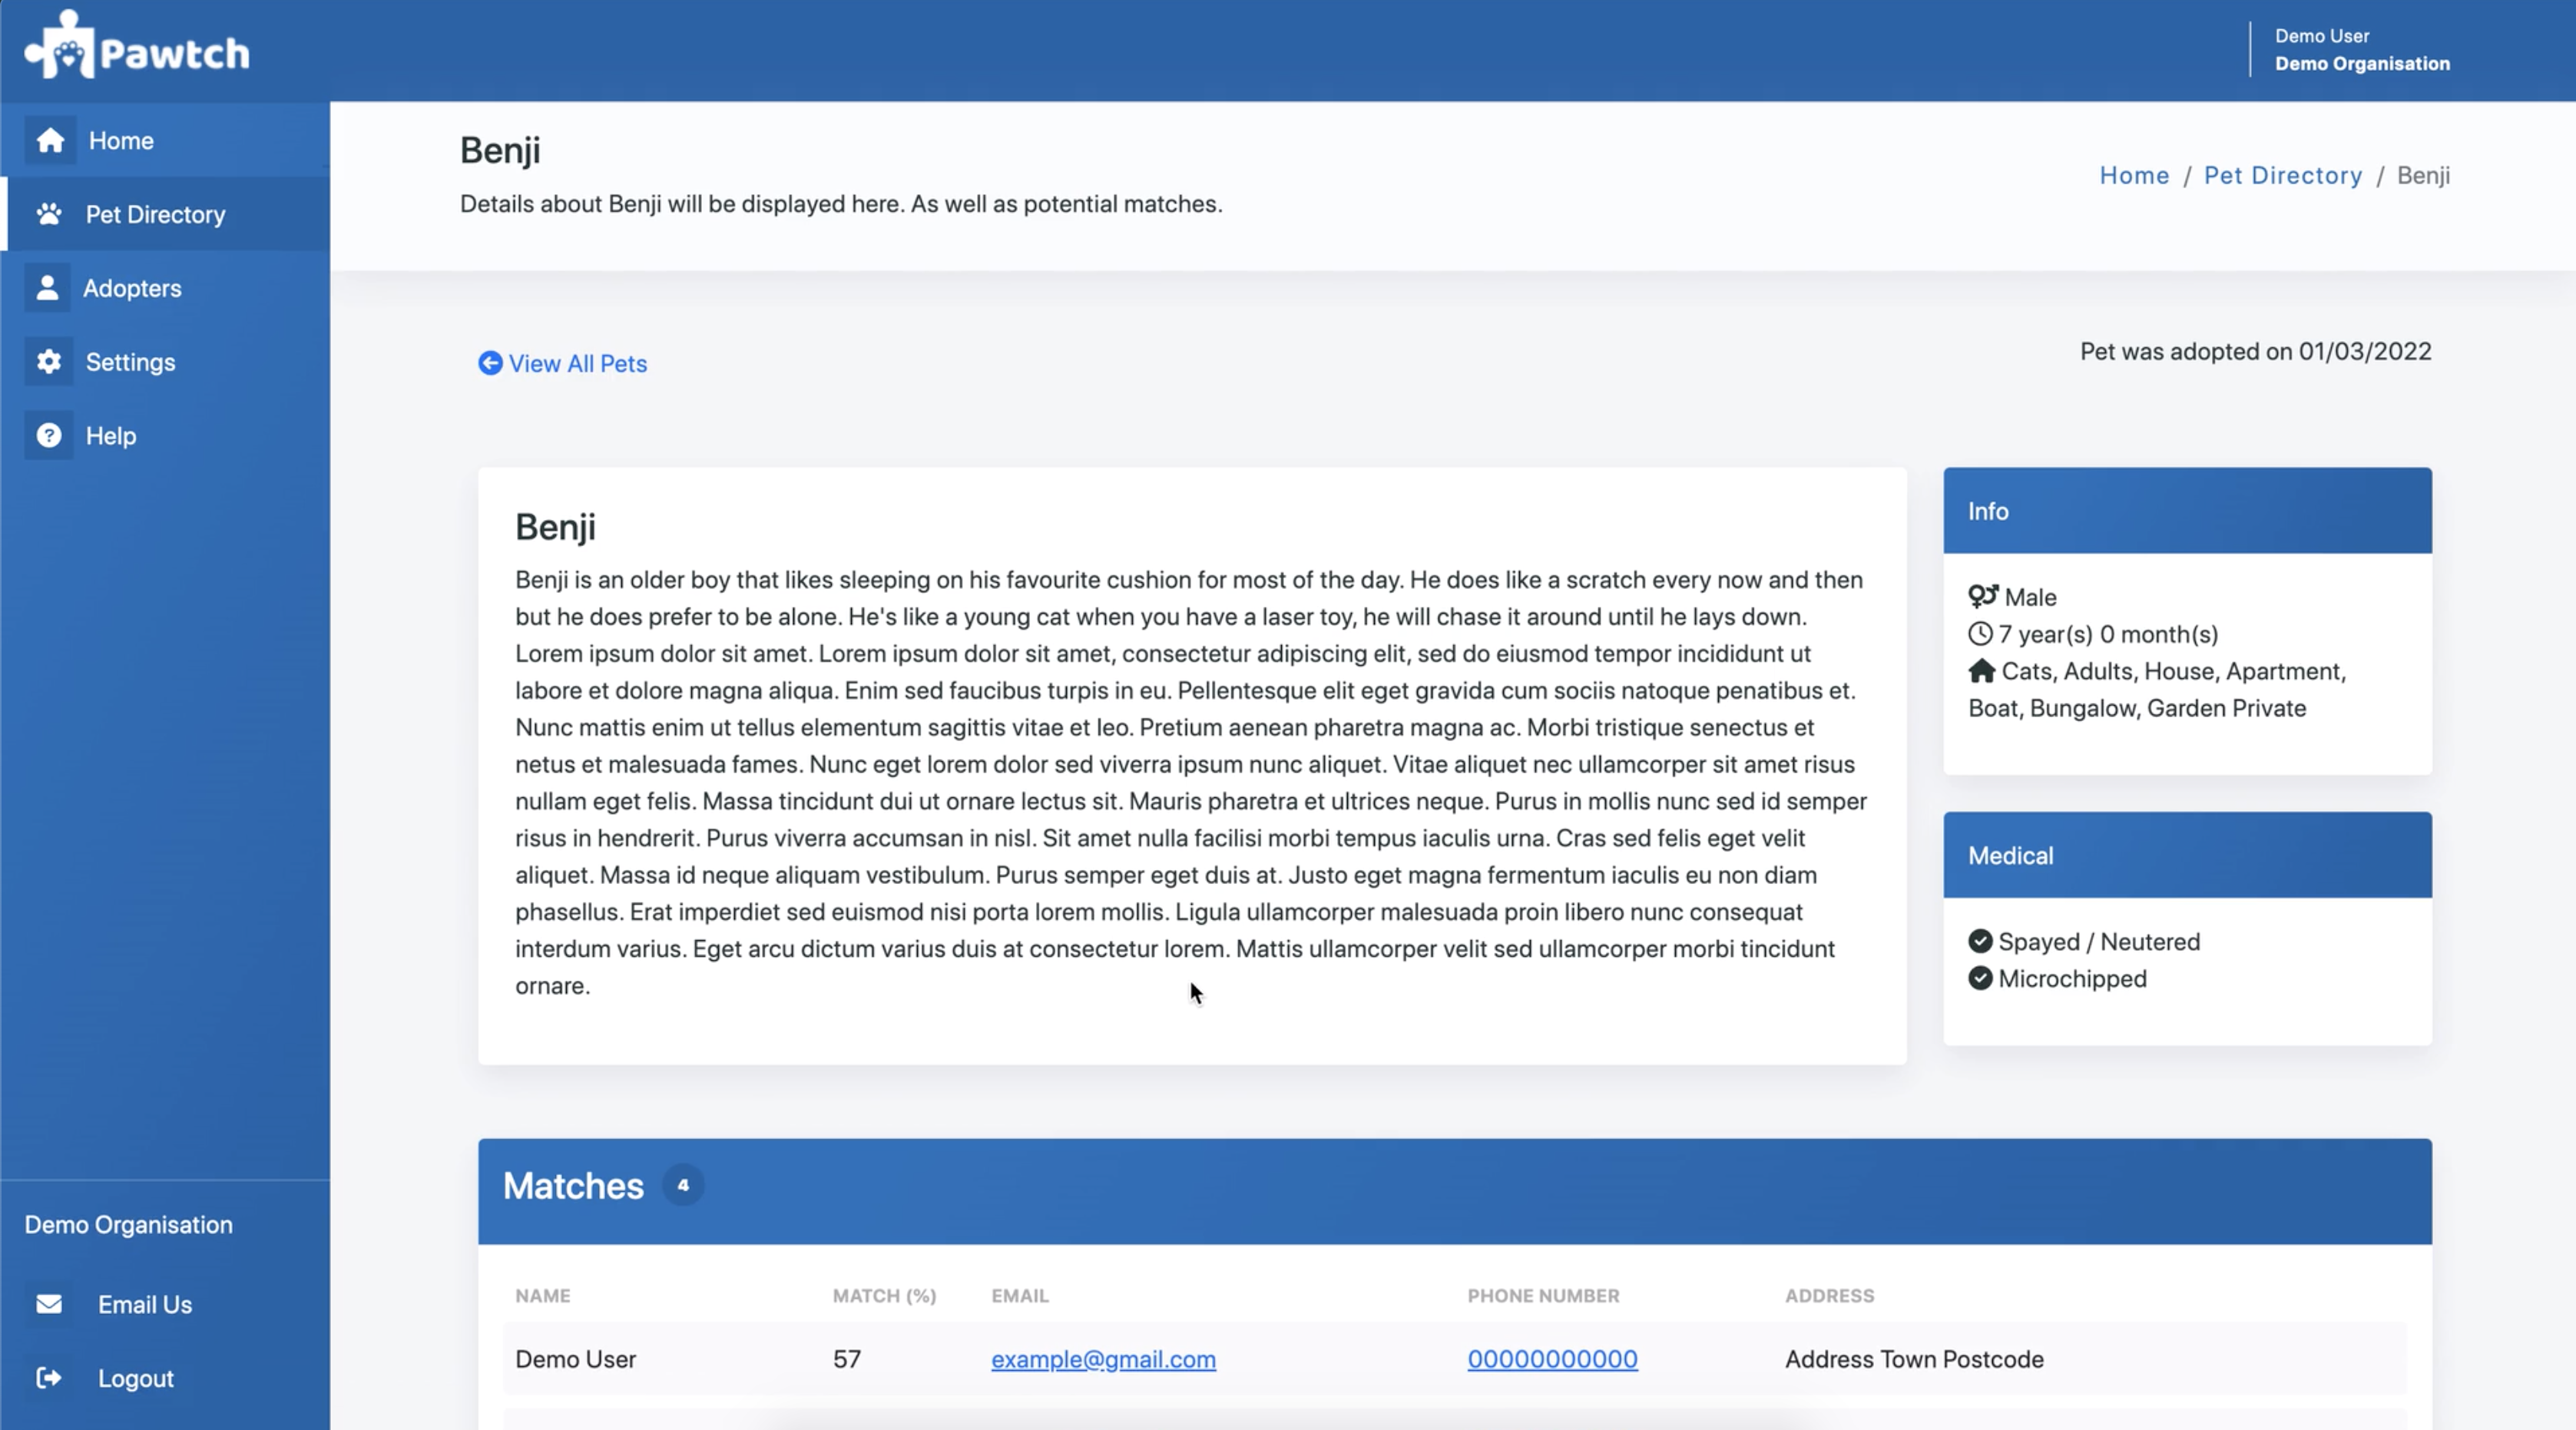Screen dimensions: 2576x1430
Task: Click the Email Us envelope icon
Action: point(49,1304)
